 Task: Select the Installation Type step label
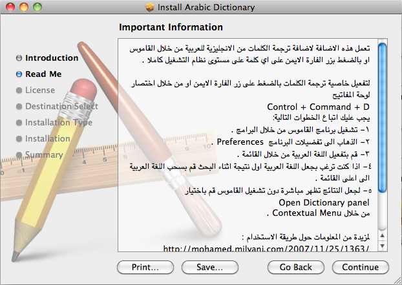(58, 122)
